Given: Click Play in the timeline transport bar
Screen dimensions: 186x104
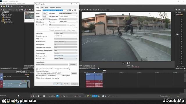Looking at the screenshot, I should (x=39, y=96).
